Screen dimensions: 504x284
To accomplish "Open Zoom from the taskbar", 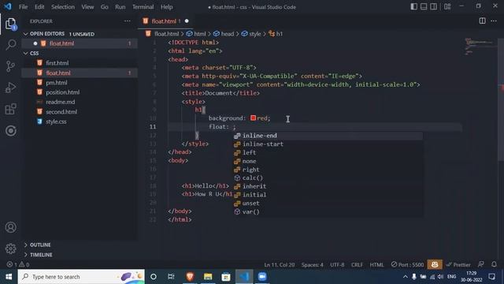I will coord(262,277).
